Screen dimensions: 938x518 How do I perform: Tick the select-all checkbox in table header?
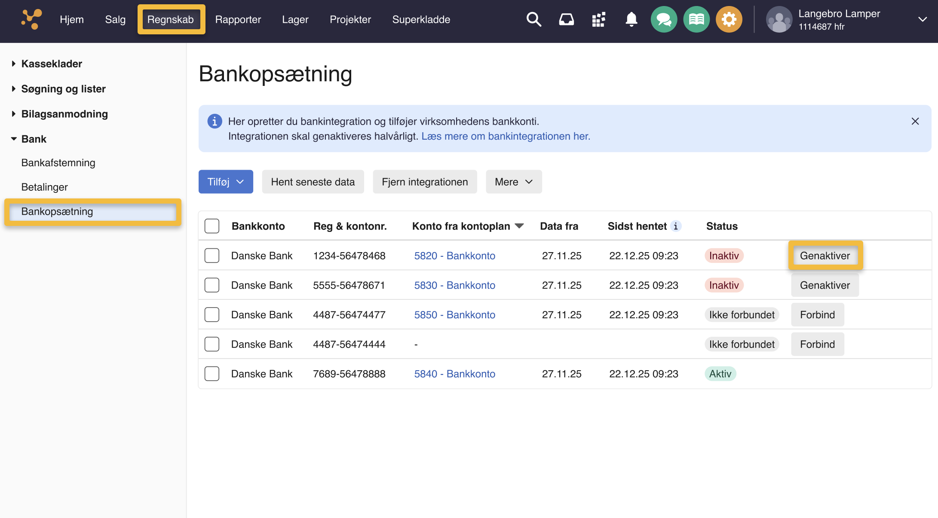[x=212, y=226]
